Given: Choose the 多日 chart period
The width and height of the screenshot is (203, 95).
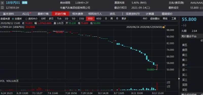Looking at the screenshot, I should (51, 18).
